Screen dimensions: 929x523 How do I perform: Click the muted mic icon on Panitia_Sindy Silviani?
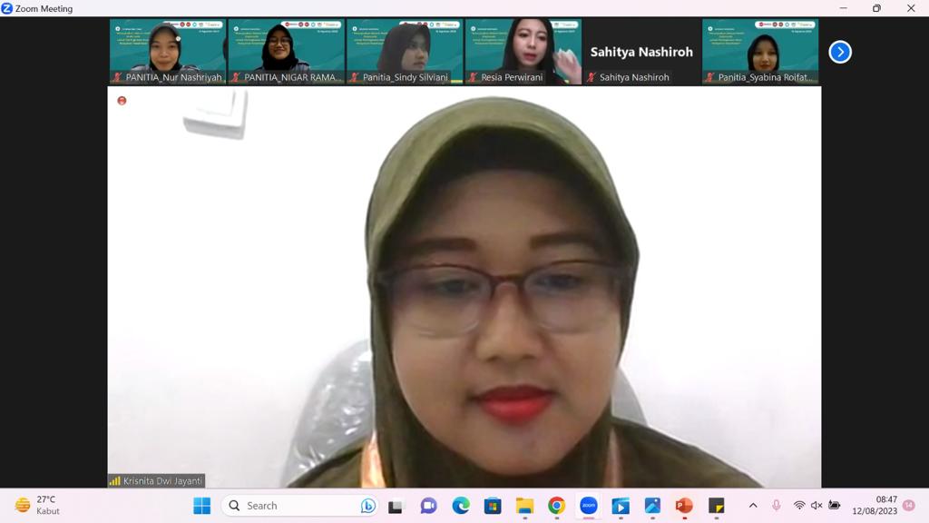[354, 78]
